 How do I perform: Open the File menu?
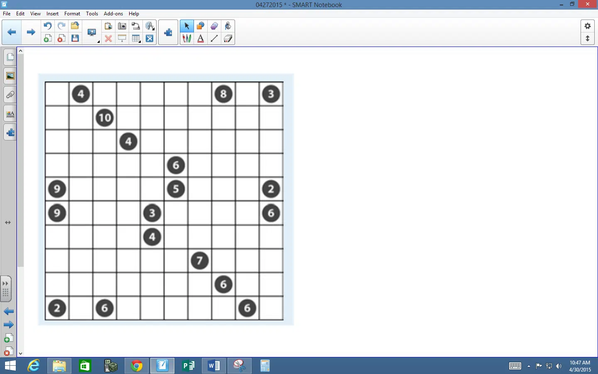click(7, 14)
